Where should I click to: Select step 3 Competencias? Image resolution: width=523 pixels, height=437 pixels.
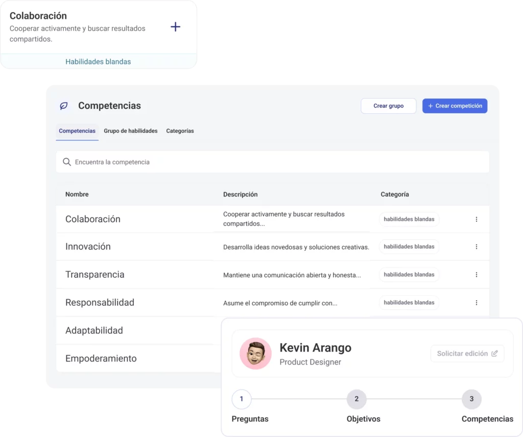coord(471,399)
